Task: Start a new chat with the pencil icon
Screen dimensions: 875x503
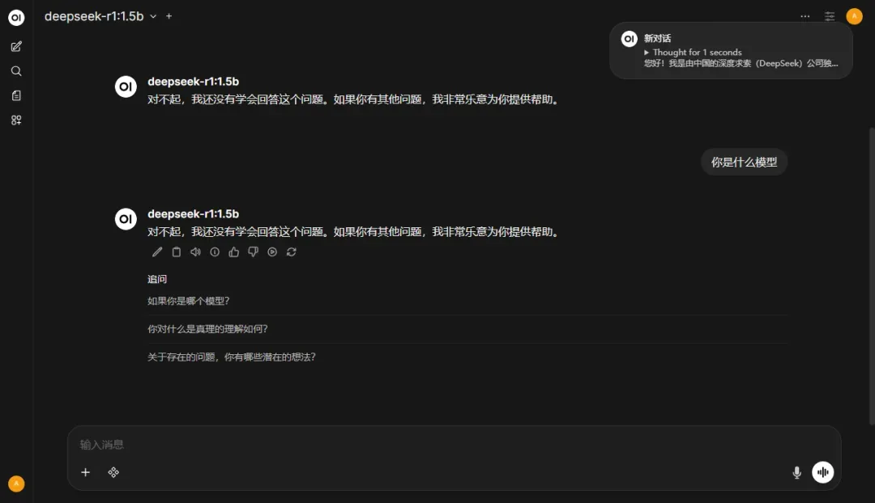Action: pos(16,46)
